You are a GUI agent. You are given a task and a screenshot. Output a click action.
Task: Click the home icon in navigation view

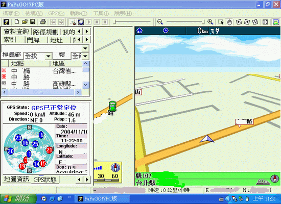pos(139,31)
